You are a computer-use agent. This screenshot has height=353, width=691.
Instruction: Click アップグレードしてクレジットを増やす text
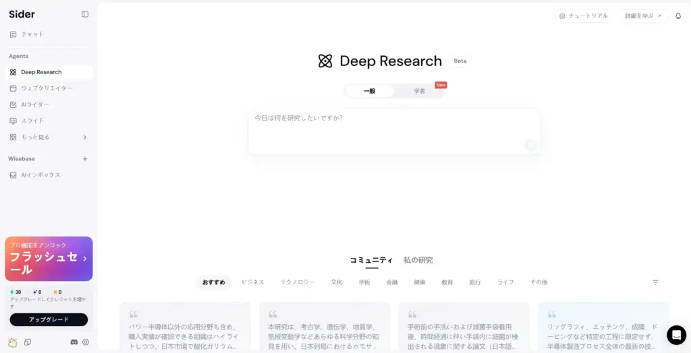[x=48, y=302]
